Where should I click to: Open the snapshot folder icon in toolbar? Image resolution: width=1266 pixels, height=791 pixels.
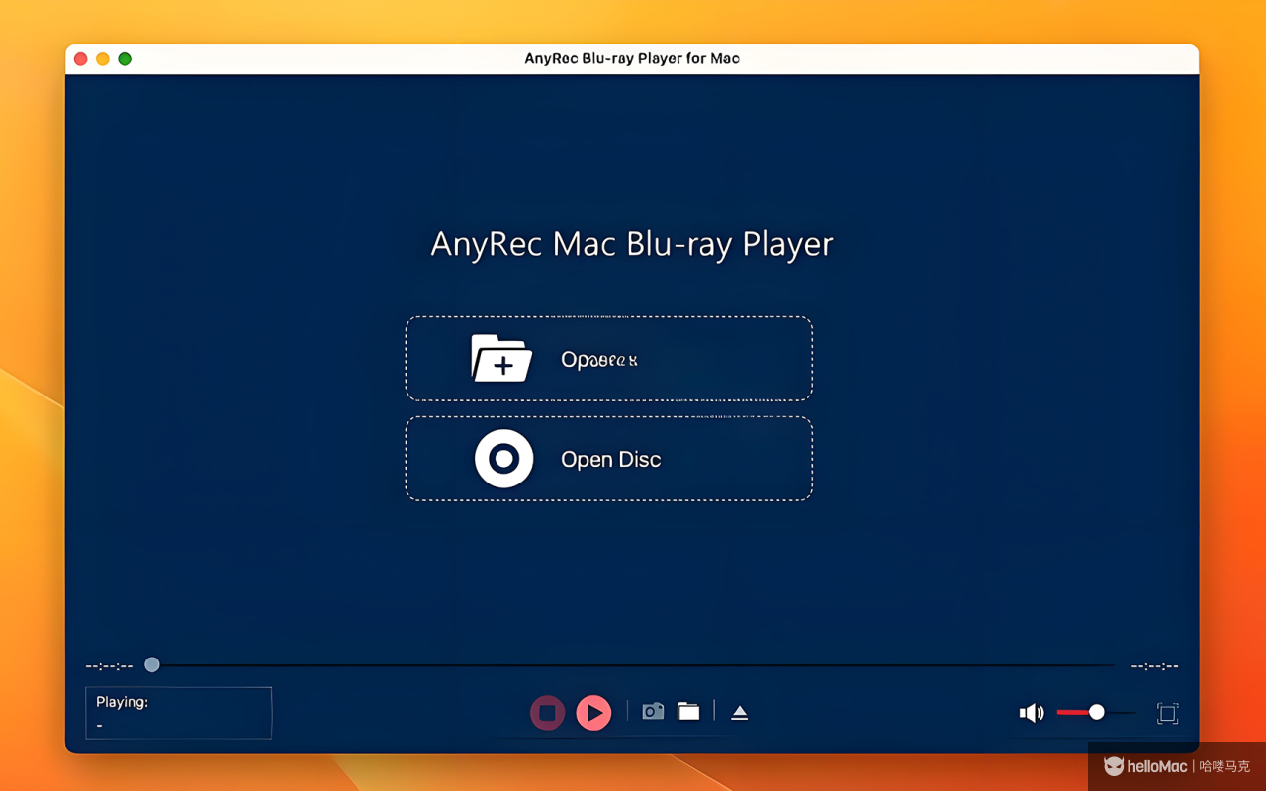688,711
